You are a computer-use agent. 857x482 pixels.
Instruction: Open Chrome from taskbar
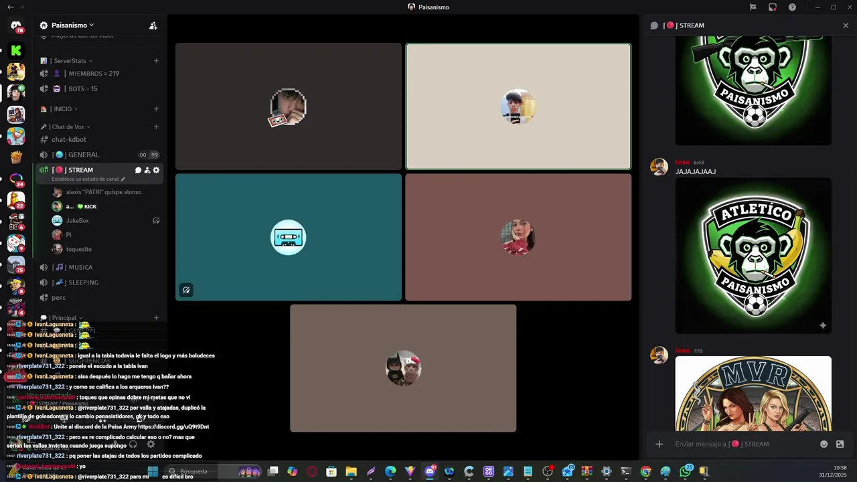tap(645, 471)
